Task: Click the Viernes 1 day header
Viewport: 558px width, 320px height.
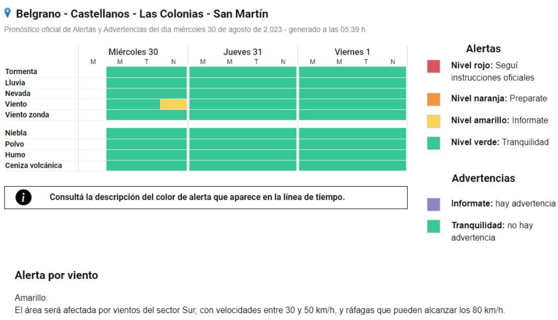Action: click(x=352, y=52)
